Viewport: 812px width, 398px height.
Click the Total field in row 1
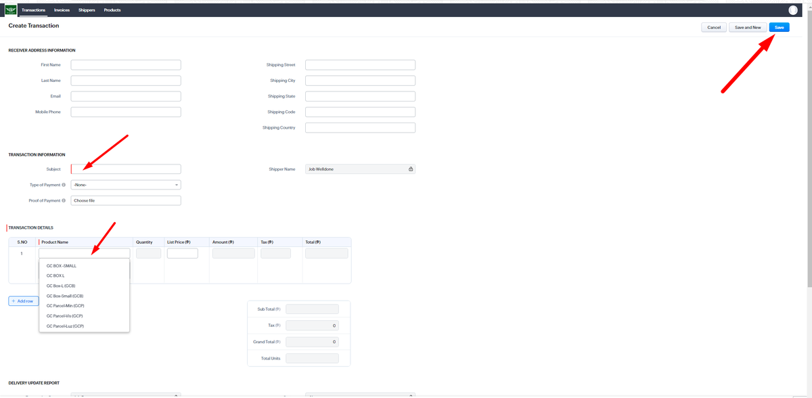pyautogui.click(x=327, y=253)
